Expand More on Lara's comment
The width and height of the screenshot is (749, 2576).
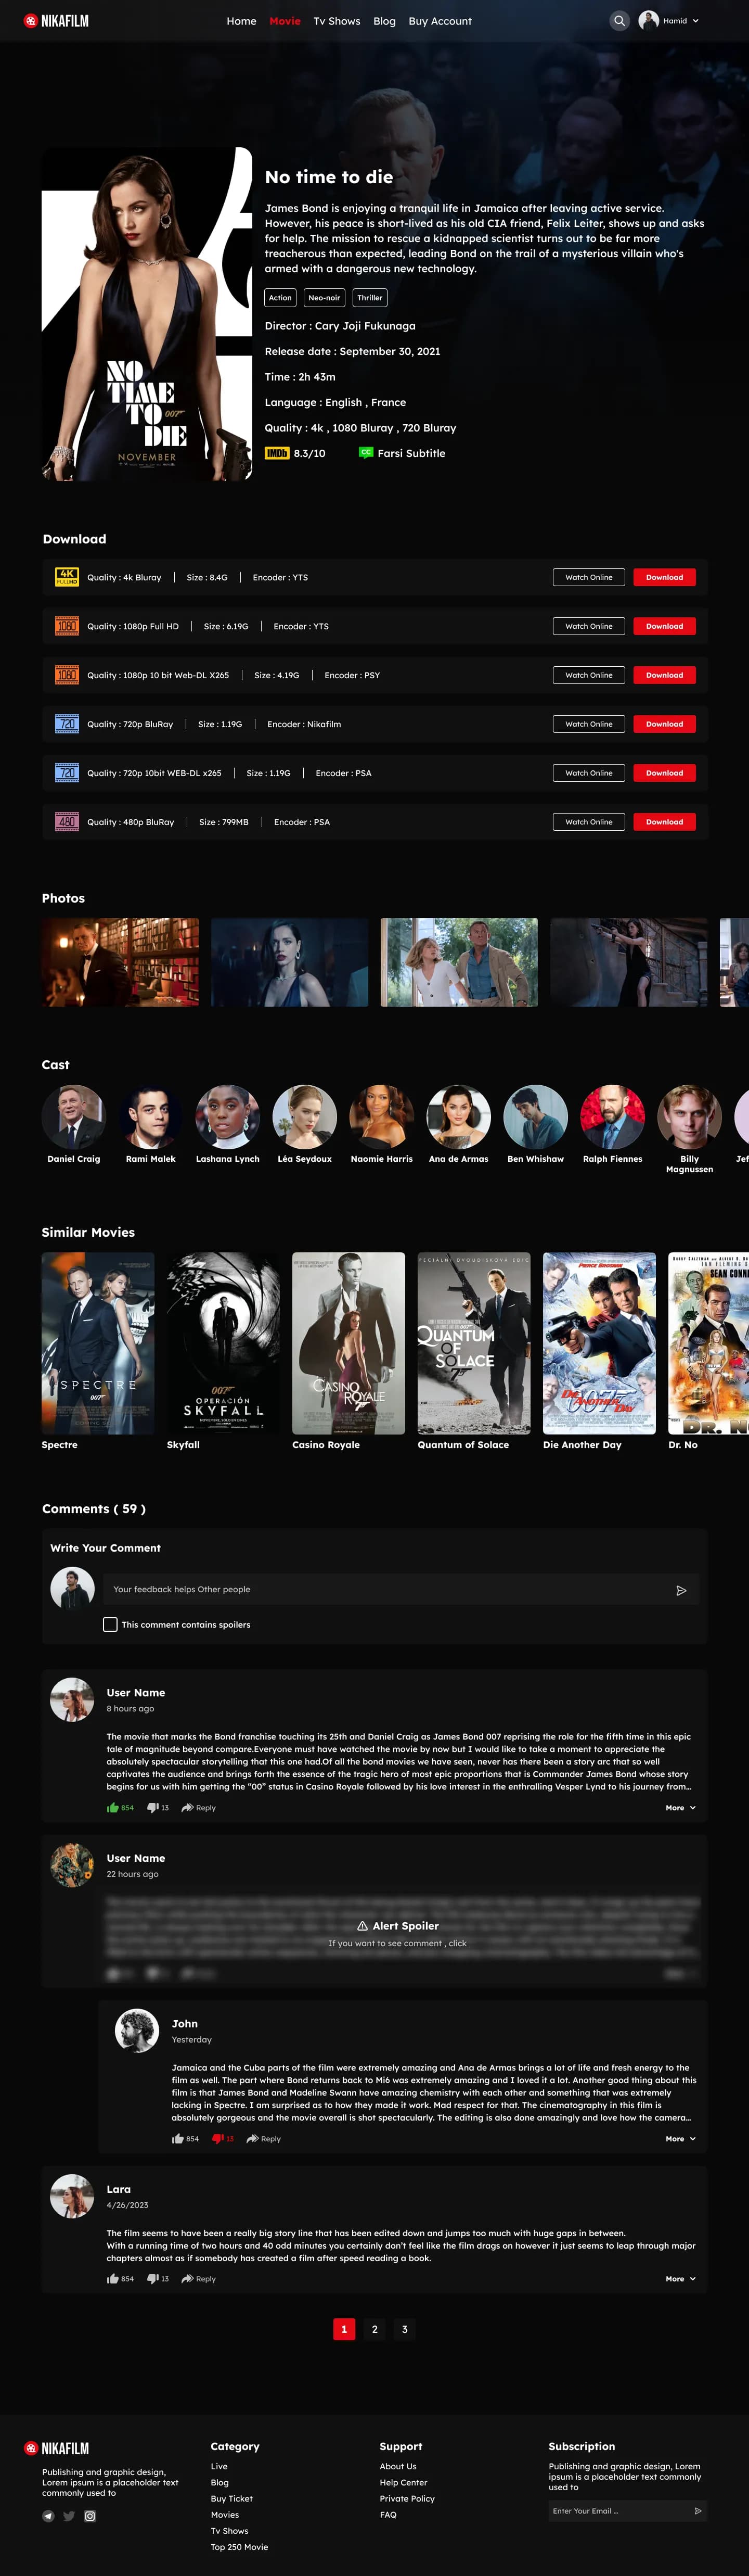pyautogui.click(x=681, y=2278)
